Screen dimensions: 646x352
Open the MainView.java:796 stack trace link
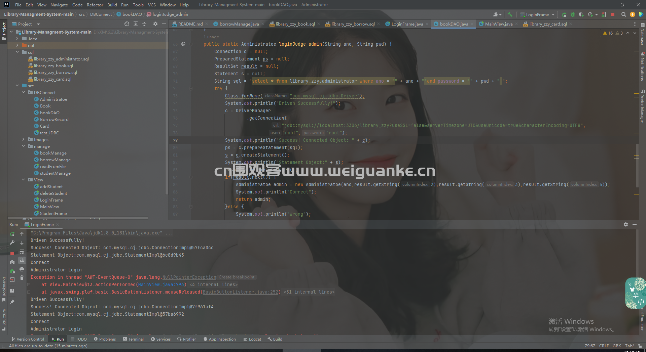coord(161,284)
